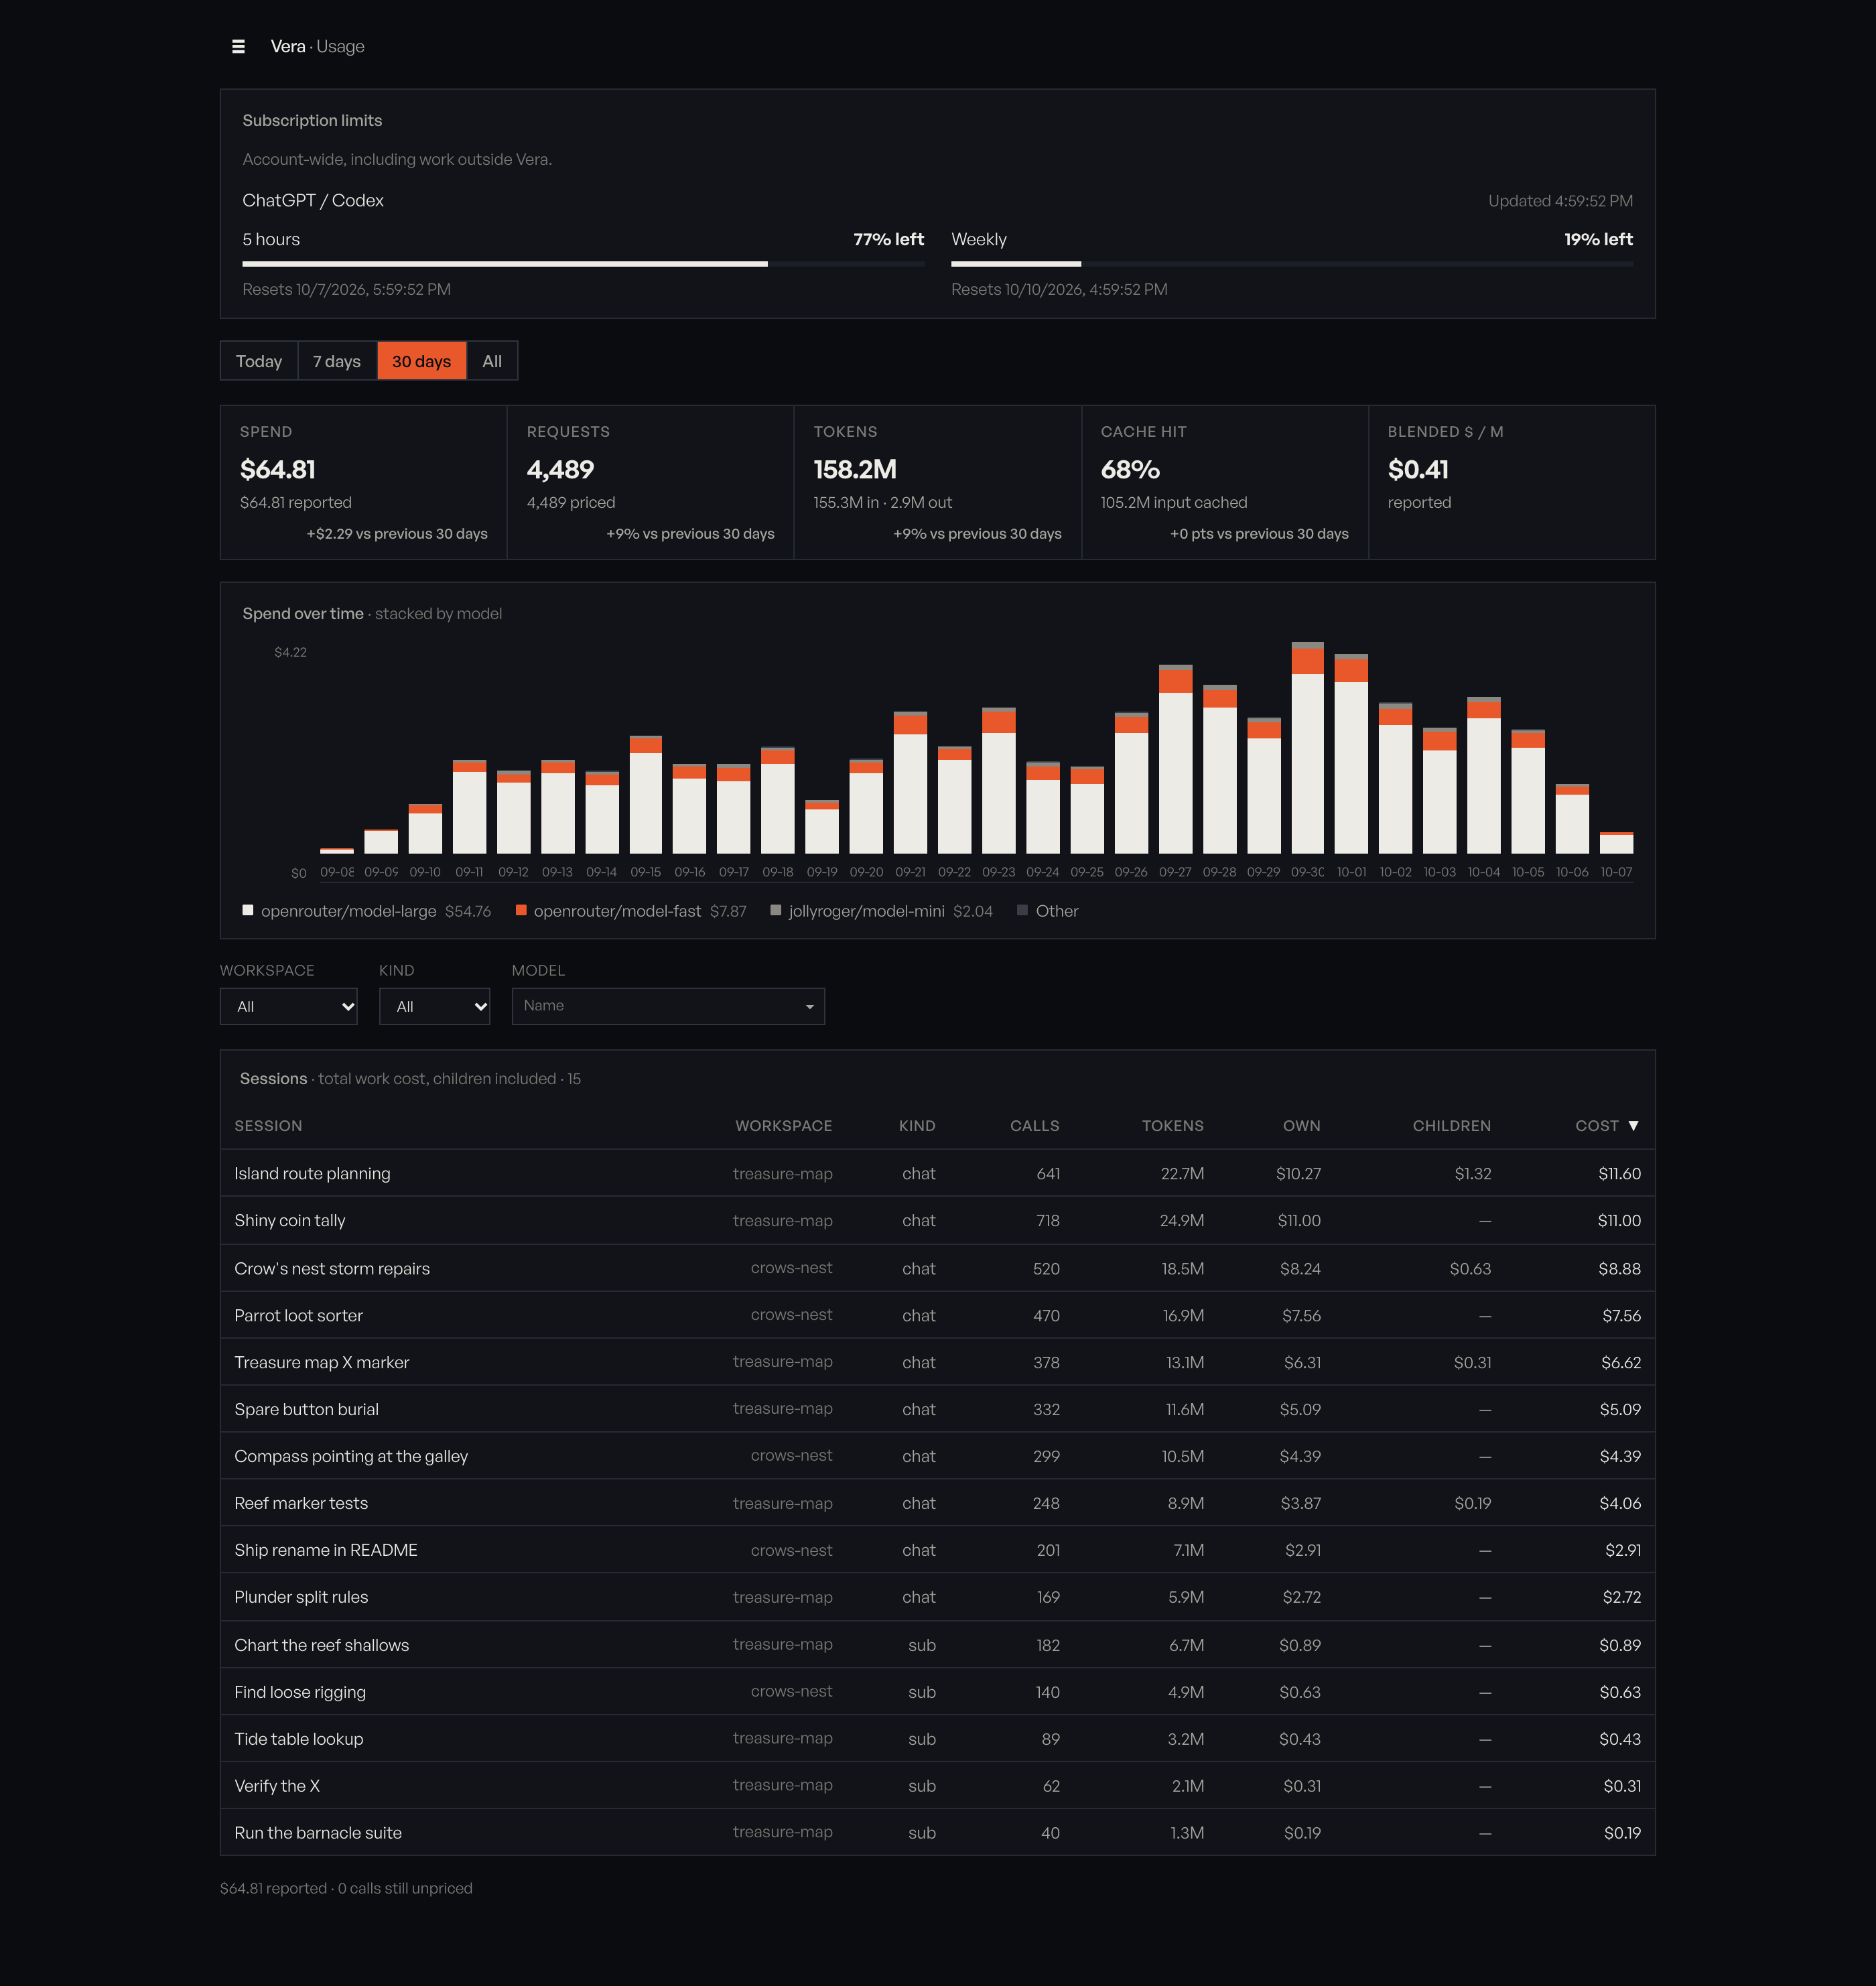Sort by the SESSION column header
Image resolution: width=1876 pixels, height=1986 pixels.
coord(268,1125)
